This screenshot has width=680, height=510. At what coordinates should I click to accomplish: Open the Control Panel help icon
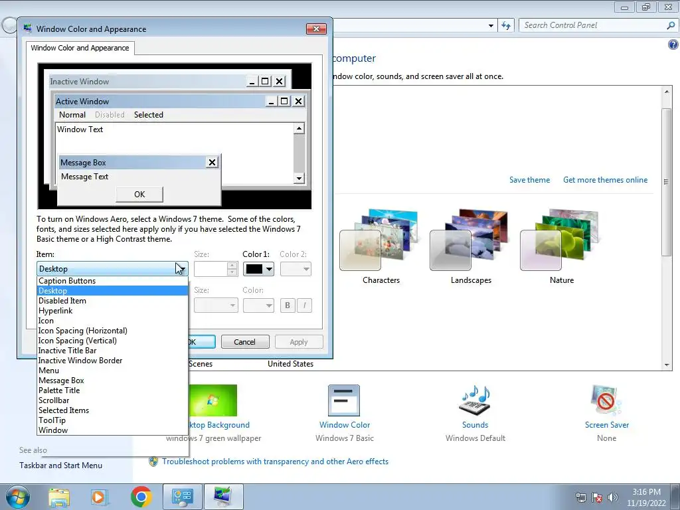point(673,44)
